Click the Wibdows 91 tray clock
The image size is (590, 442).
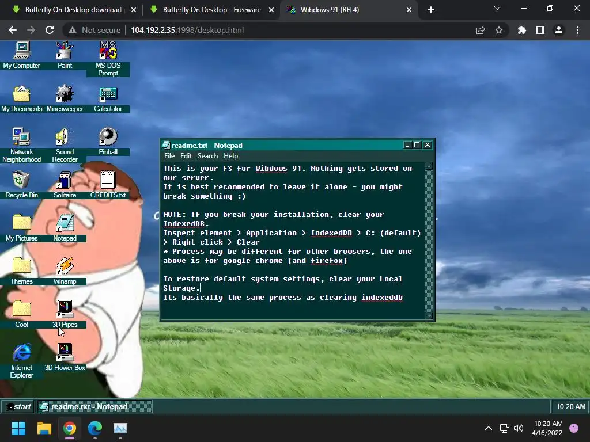point(571,407)
